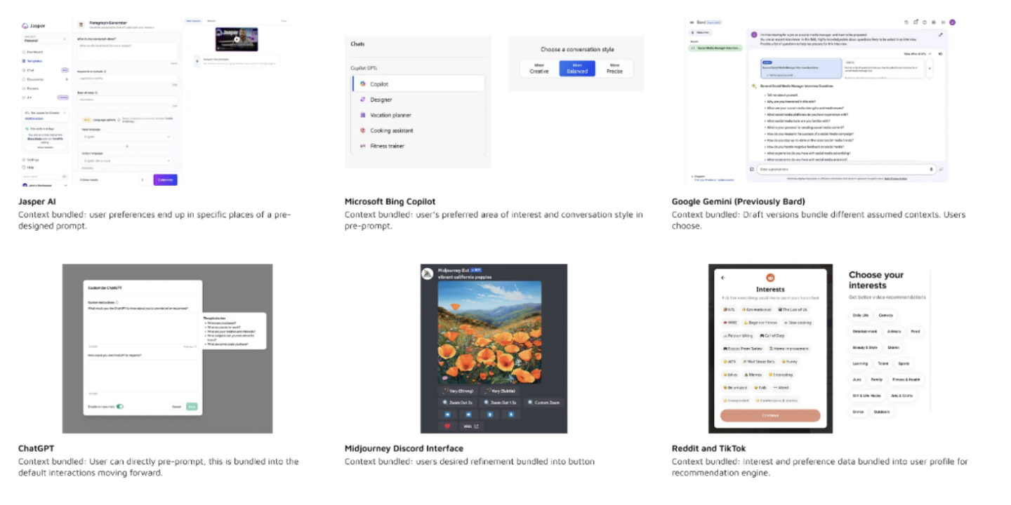Select Designer in the Copilot GPTs list

click(381, 100)
